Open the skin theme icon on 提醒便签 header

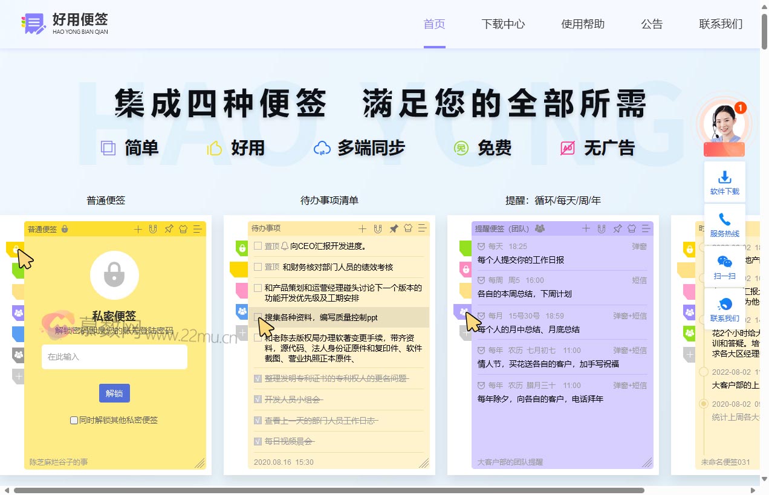pyautogui.click(x=632, y=228)
